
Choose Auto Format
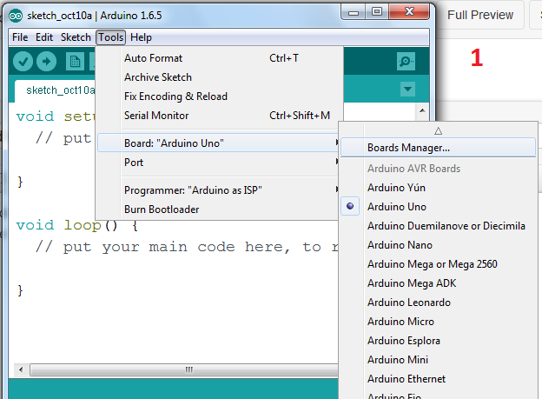[218, 58]
